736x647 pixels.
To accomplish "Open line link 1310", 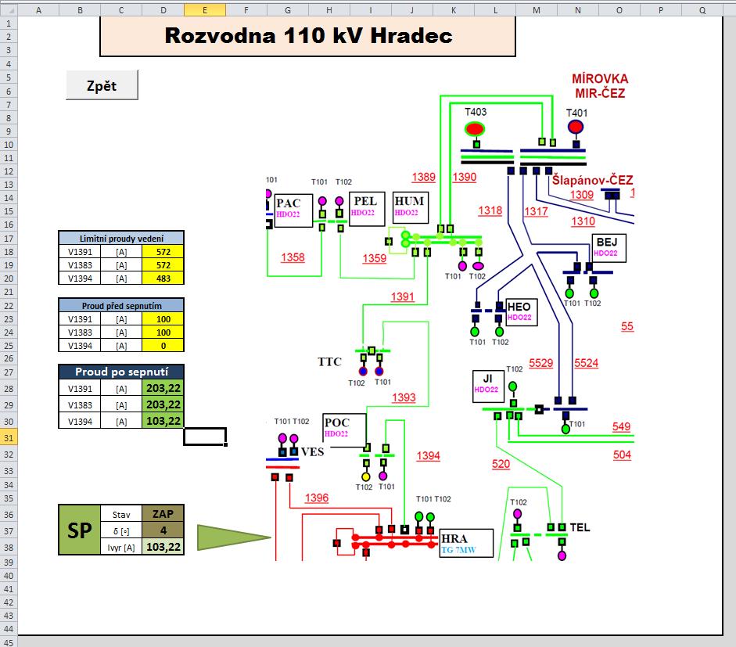I will point(583,221).
